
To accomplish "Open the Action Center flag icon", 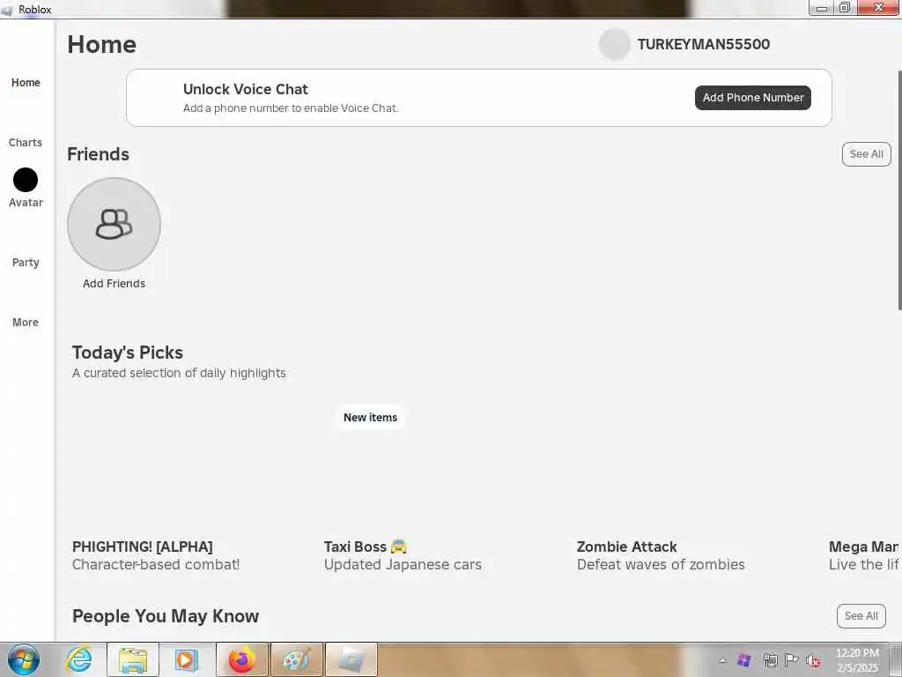I will [x=792, y=660].
